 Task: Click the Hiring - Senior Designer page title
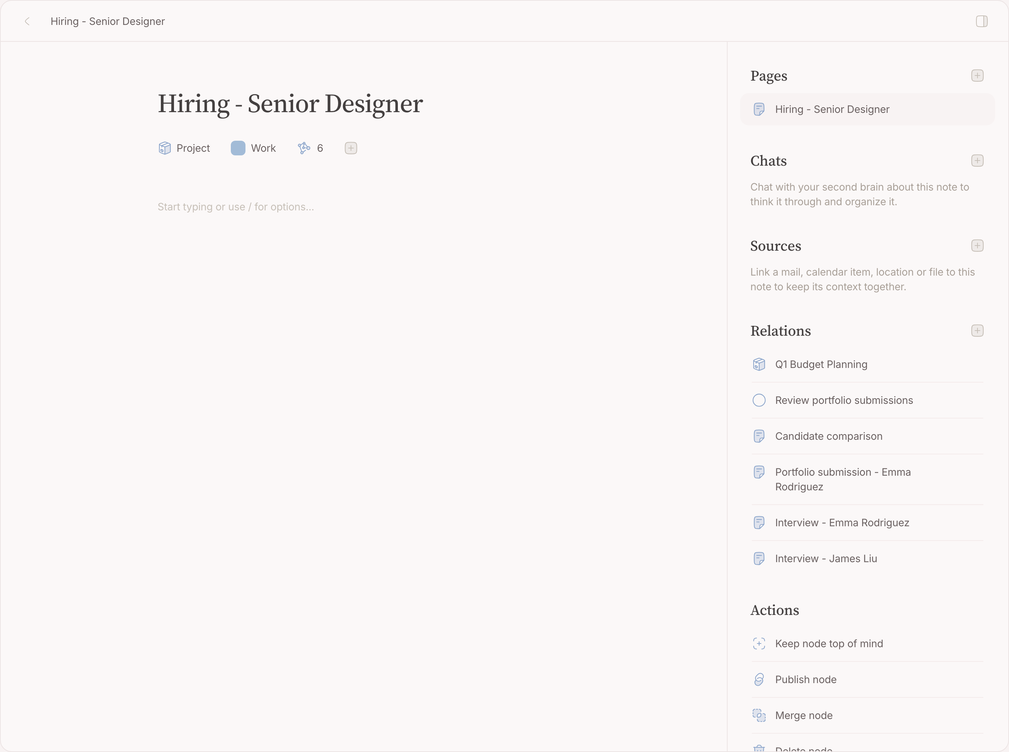[x=291, y=104]
